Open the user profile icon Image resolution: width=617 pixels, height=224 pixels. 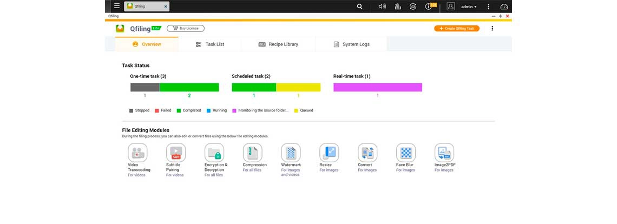[x=451, y=6]
